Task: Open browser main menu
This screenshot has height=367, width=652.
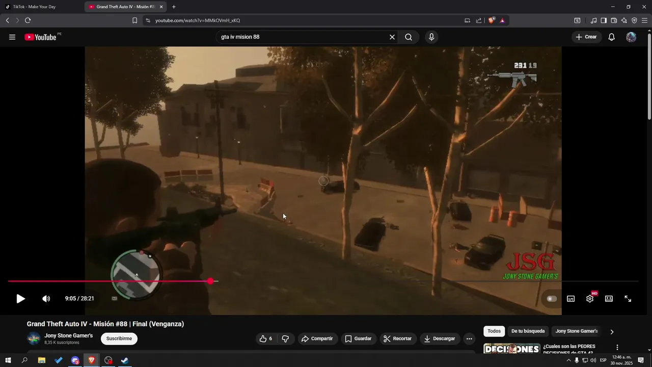Action: [644, 20]
